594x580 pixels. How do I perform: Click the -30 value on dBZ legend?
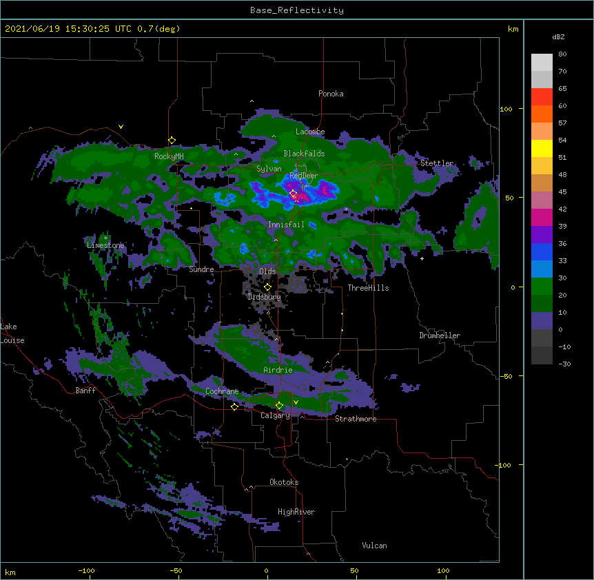(x=564, y=364)
